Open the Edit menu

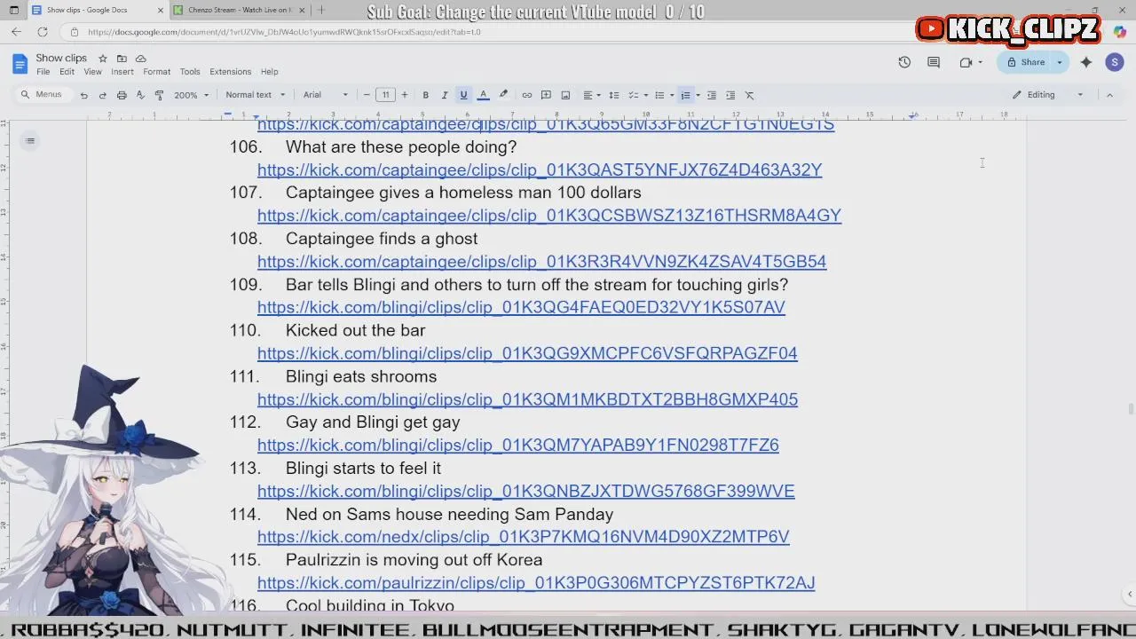coord(67,72)
